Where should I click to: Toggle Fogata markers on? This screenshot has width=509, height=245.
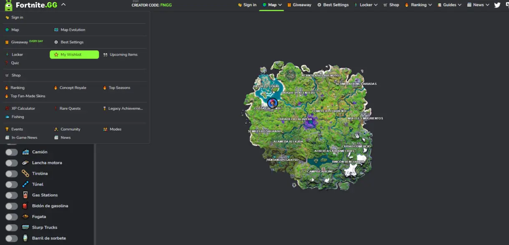point(12,217)
